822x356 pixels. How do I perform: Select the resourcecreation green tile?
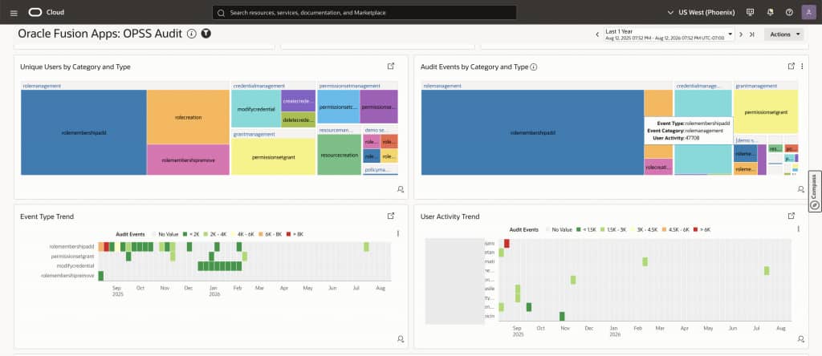340,155
